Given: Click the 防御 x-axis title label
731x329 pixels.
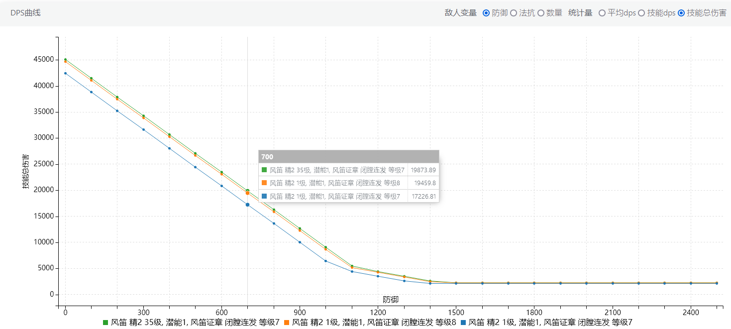Looking at the screenshot, I should point(390,299).
